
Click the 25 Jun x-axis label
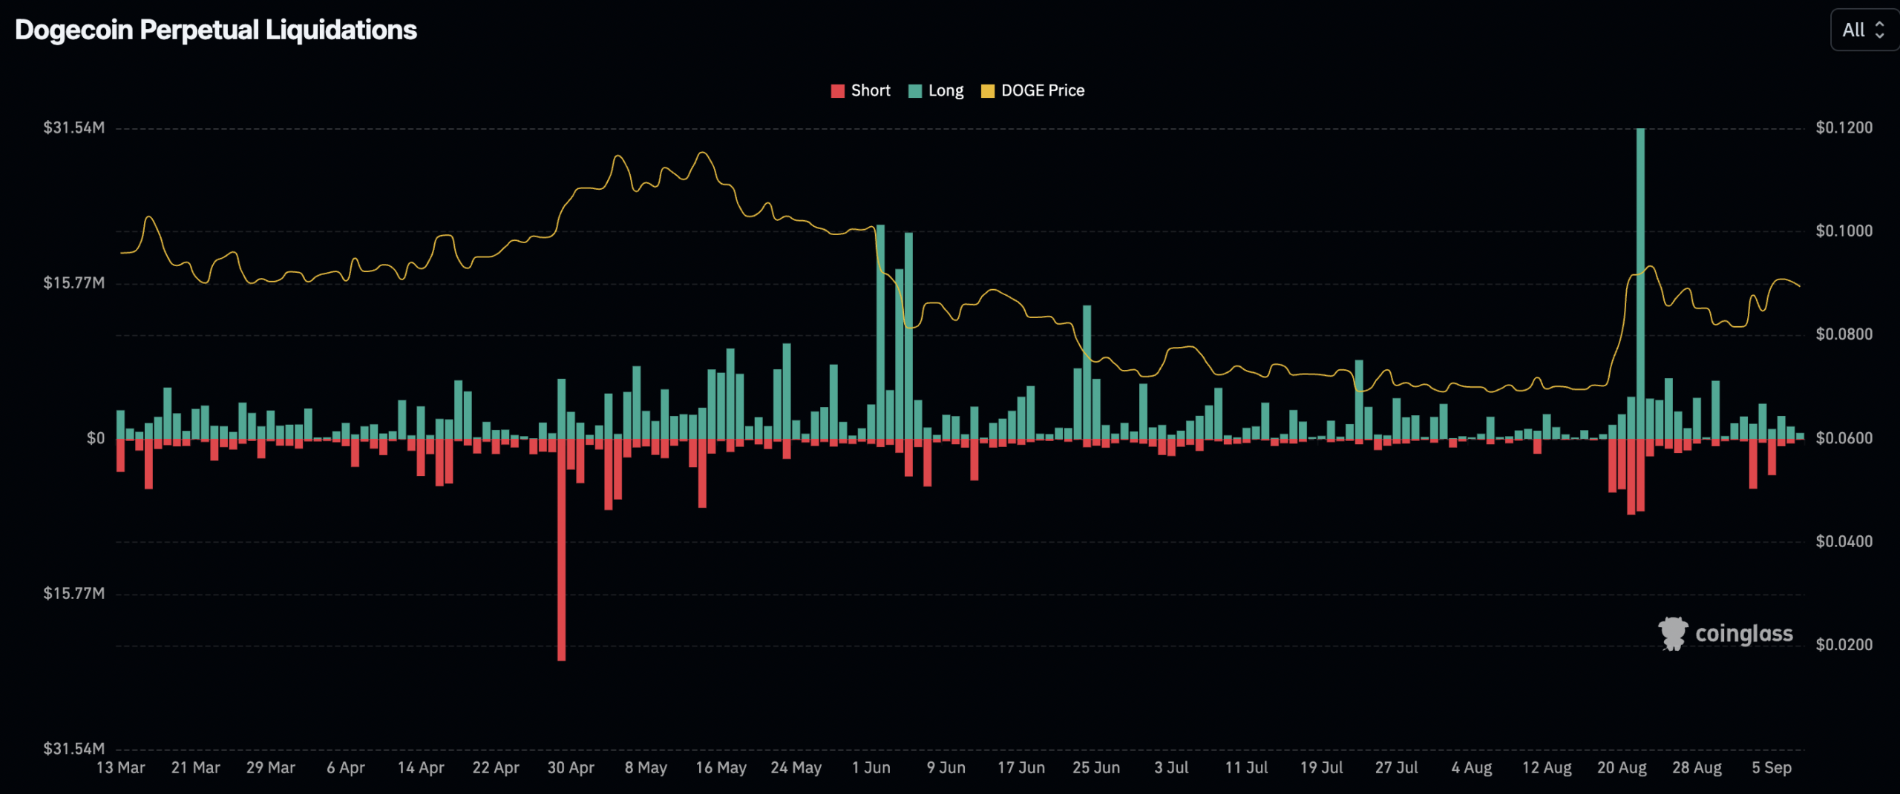pos(1096,767)
